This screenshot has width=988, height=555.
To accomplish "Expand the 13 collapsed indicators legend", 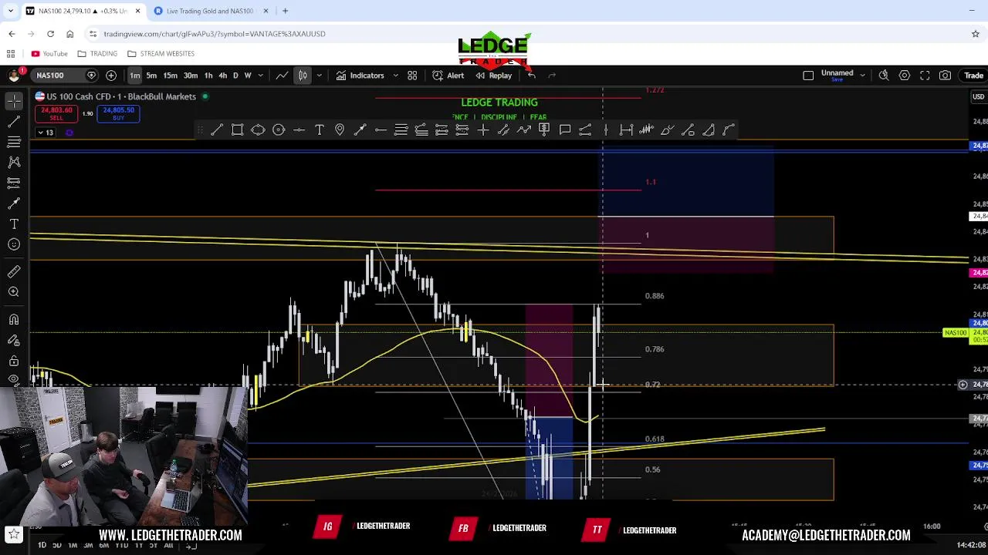I will (46, 133).
